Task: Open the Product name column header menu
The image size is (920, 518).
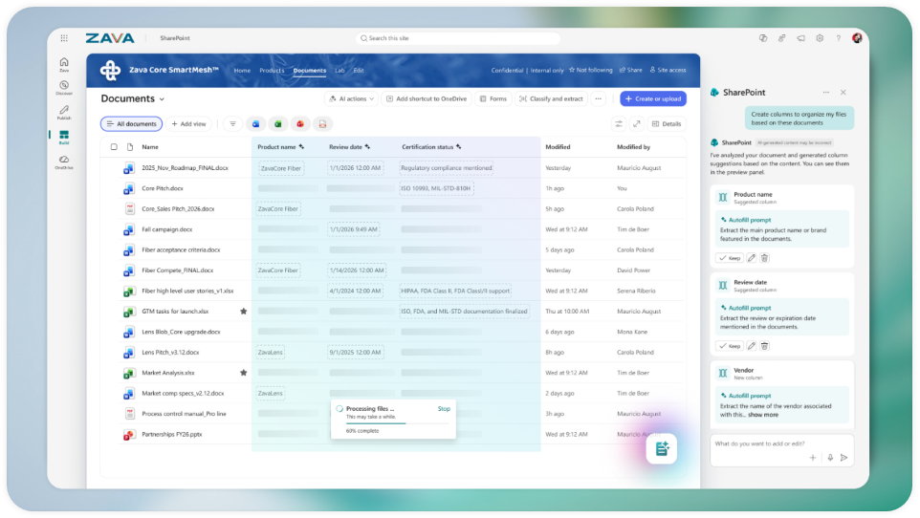Action: tap(281, 146)
